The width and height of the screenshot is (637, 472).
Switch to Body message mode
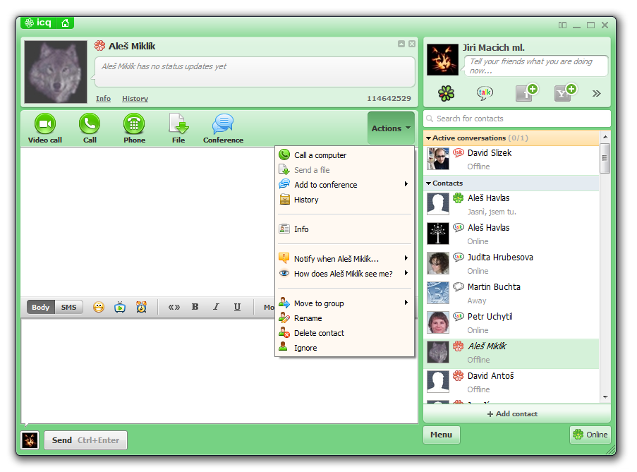41,307
